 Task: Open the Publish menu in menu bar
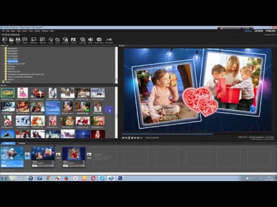(37, 31)
